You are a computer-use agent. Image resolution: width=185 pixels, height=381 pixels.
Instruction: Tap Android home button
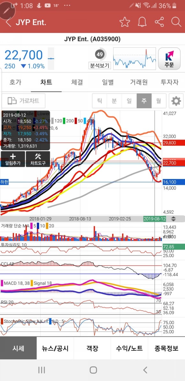pos(93,370)
